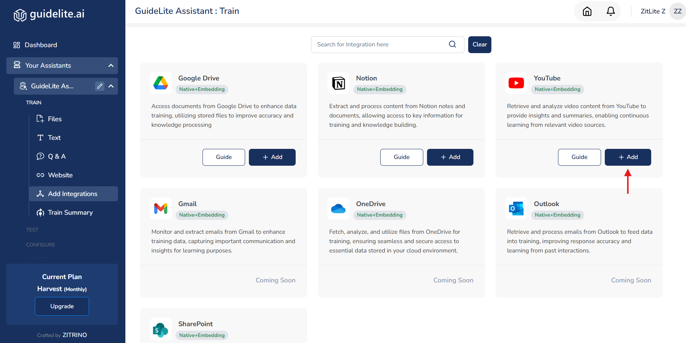The width and height of the screenshot is (686, 343).
Task: Click the YouTube logo icon
Action: point(516,83)
